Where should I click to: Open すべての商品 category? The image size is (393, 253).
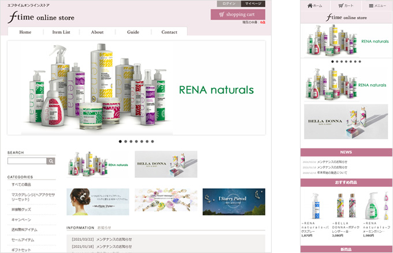click(x=21, y=185)
